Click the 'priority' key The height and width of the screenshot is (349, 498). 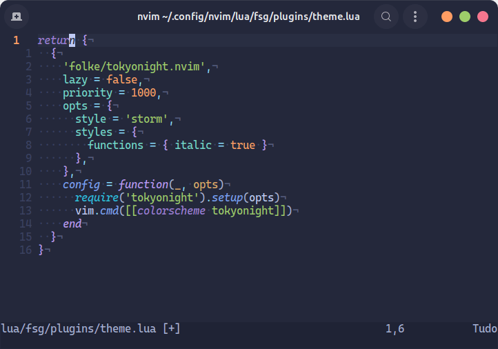(88, 93)
